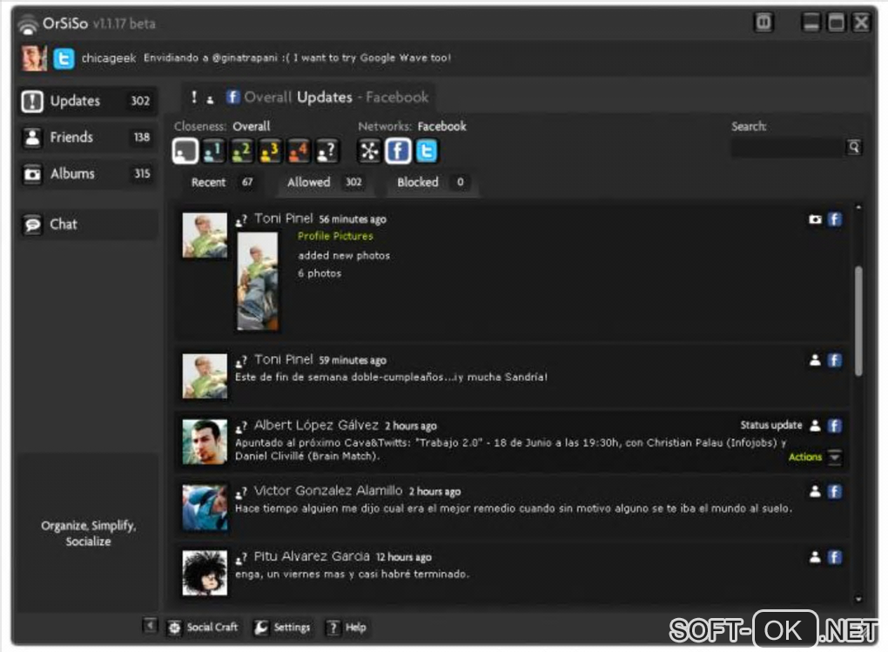The width and height of the screenshot is (888, 652).
Task: Open Help from the bottom bar
Action: click(347, 628)
